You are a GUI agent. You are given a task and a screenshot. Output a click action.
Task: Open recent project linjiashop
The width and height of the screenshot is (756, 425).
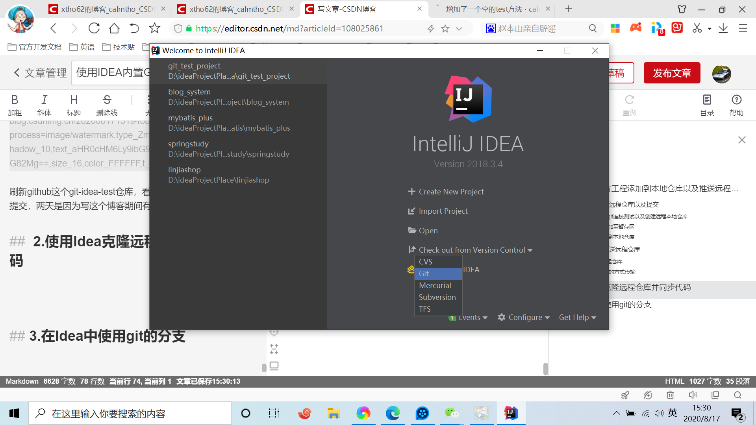pos(238,175)
